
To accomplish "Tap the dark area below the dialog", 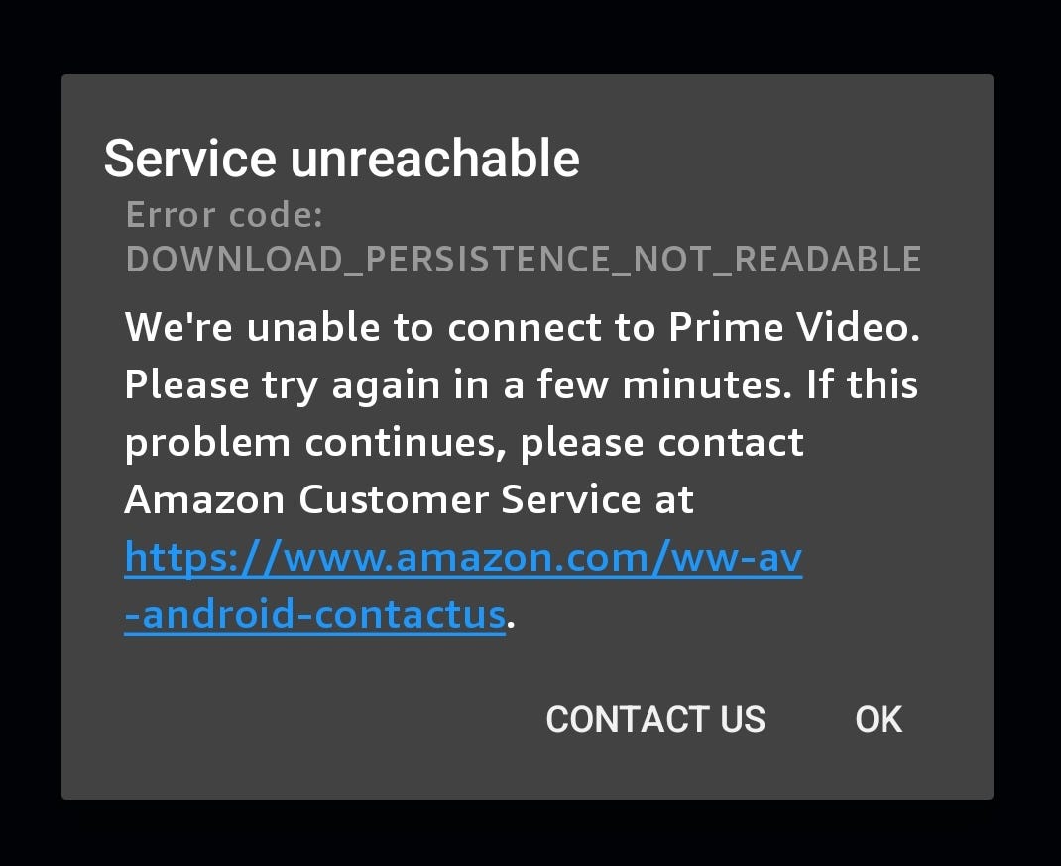I will 530,833.
